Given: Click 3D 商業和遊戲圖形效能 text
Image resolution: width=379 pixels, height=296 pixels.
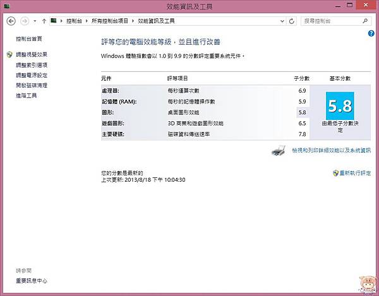Looking at the screenshot, I should [195, 123].
